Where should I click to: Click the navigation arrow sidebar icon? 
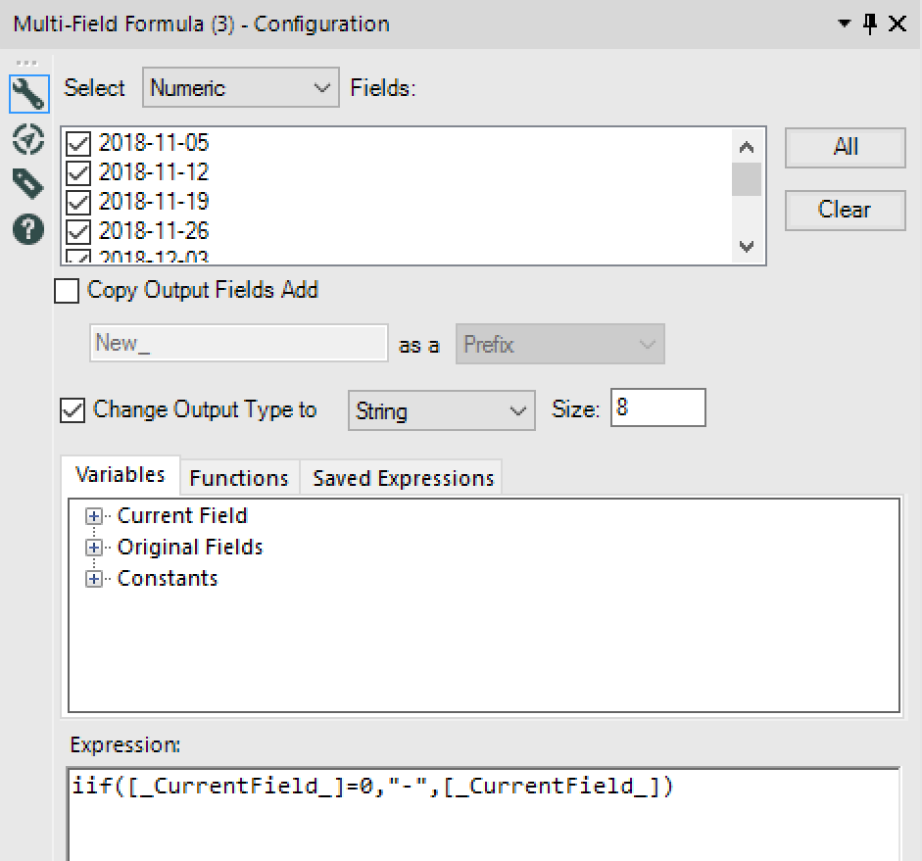click(x=28, y=140)
